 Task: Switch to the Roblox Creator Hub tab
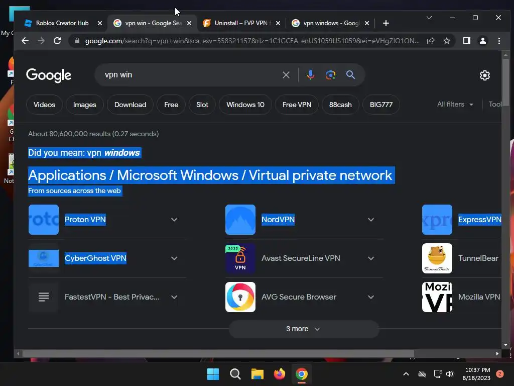tap(62, 23)
